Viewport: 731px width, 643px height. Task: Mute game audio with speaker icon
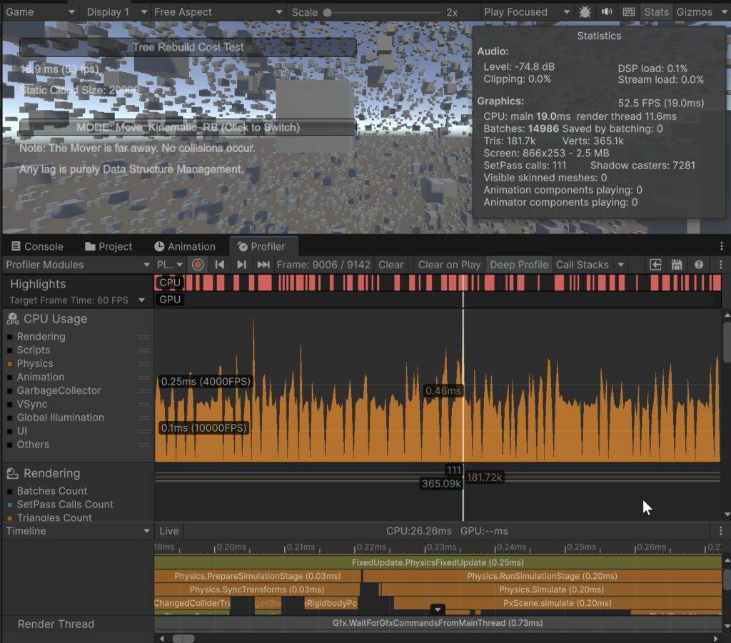tap(607, 12)
